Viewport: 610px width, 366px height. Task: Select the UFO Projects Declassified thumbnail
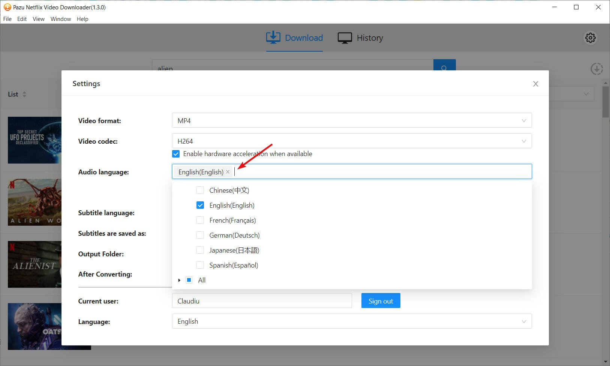(x=34, y=140)
